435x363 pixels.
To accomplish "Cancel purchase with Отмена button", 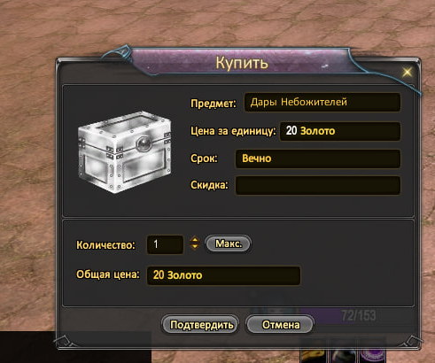I will pyautogui.click(x=280, y=325).
